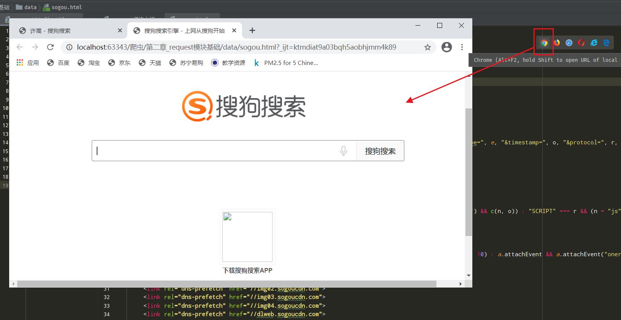Maximize the Chrome window

coord(439,25)
